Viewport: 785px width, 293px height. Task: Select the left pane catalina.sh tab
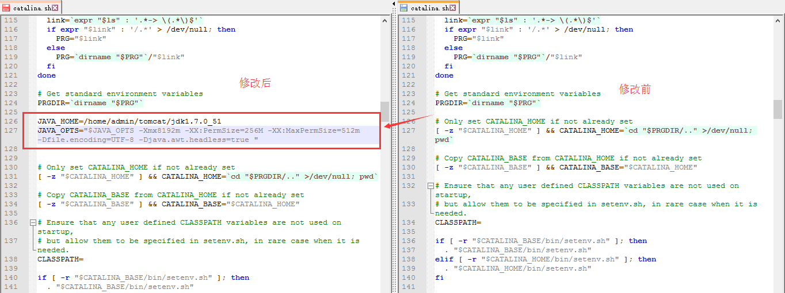(x=31, y=8)
